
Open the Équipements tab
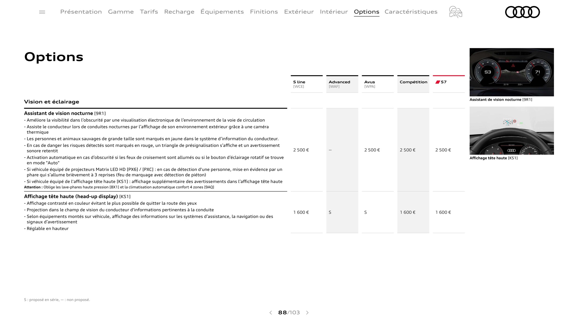[x=222, y=12]
